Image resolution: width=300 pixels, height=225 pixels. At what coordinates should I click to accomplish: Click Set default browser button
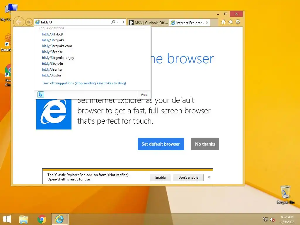pyautogui.click(x=161, y=144)
